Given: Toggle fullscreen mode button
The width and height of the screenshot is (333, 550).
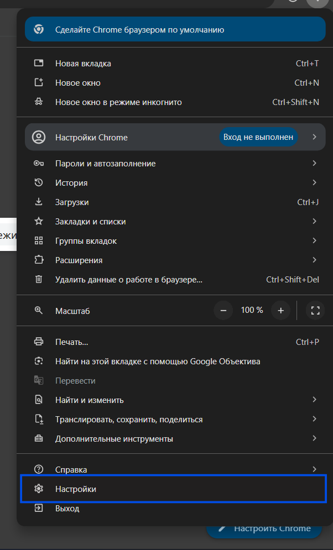Looking at the screenshot, I should point(316,311).
